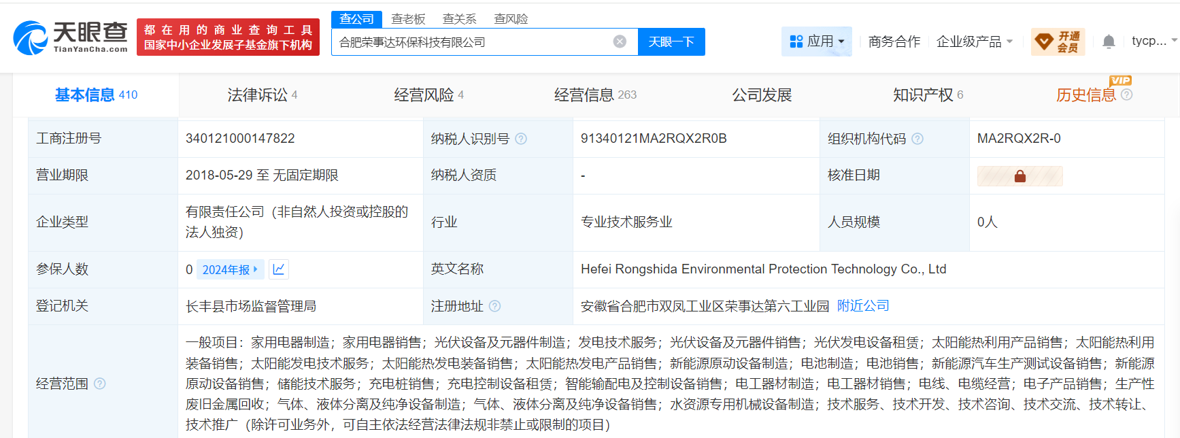
Task: Switch to the 历史信息 tab
Action: point(1086,95)
